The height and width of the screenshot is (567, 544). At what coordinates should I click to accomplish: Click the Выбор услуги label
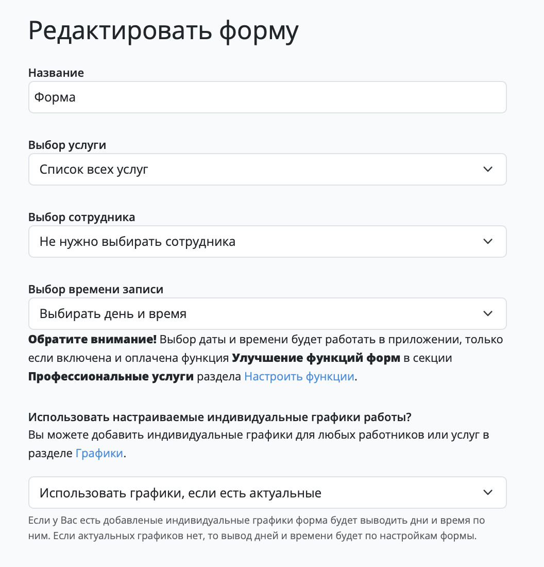click(x=67, y=145)
